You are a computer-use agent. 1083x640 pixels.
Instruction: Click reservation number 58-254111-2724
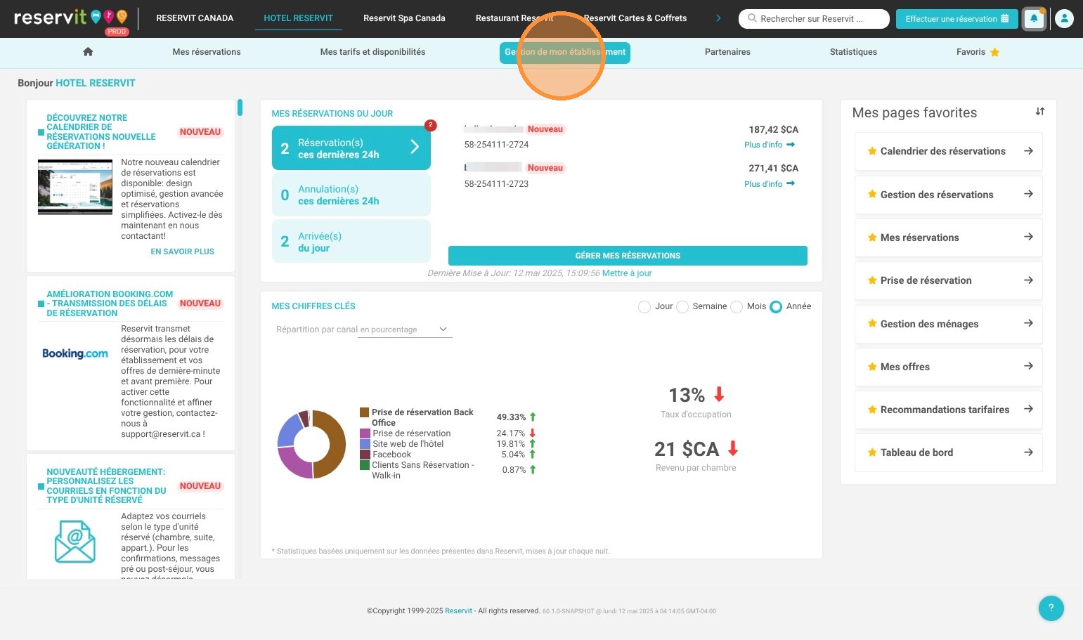pyautogui.click(x=496, y=145)
